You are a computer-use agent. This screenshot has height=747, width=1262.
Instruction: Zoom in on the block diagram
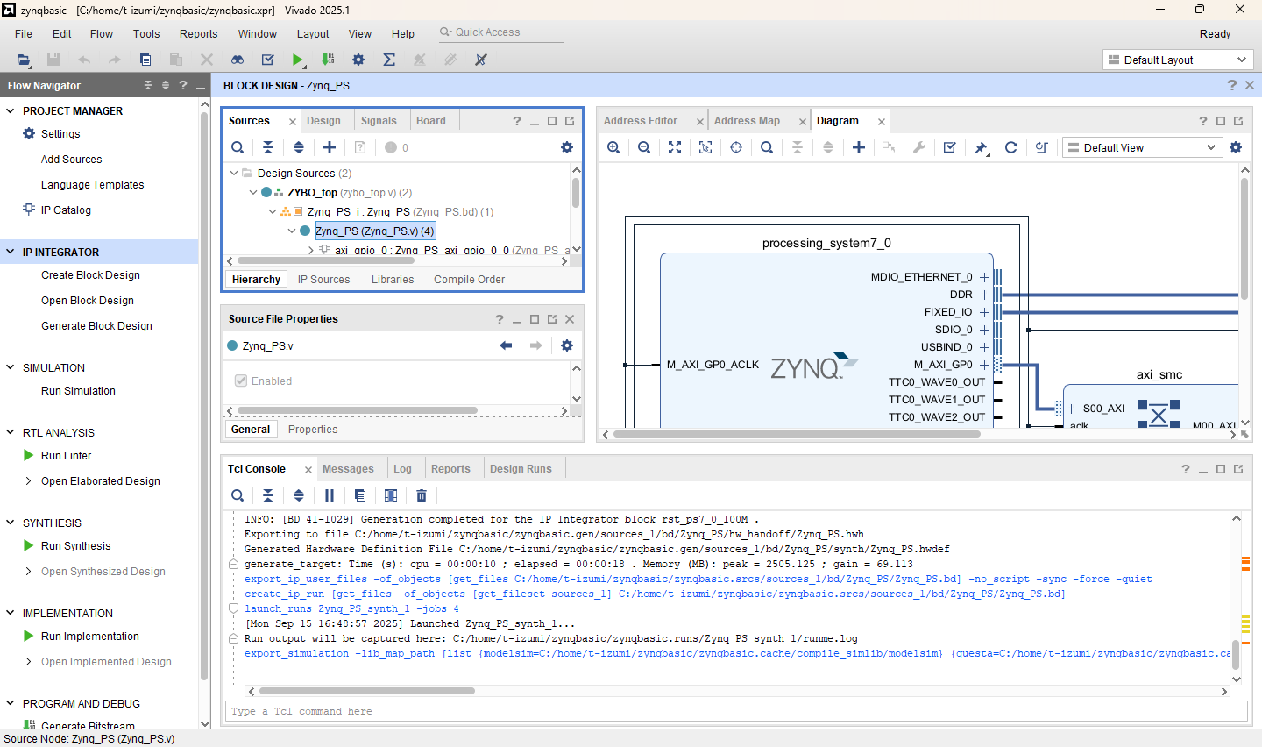click(613, 147)
